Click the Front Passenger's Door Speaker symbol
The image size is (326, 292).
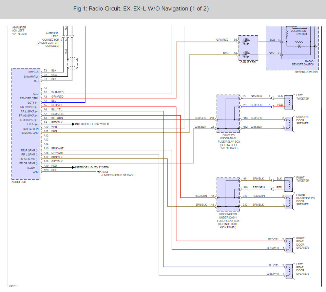pyautogui.click(x=290, y=202)
